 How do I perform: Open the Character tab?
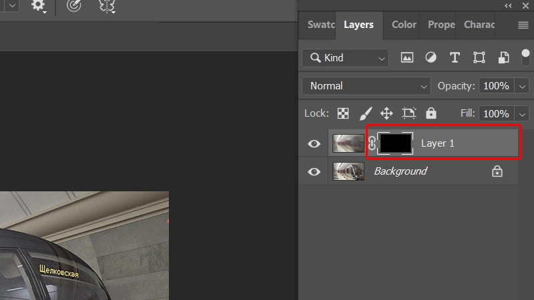(x=479, y=25)
